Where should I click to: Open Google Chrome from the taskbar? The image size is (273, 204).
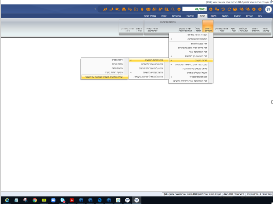(35, 200)
